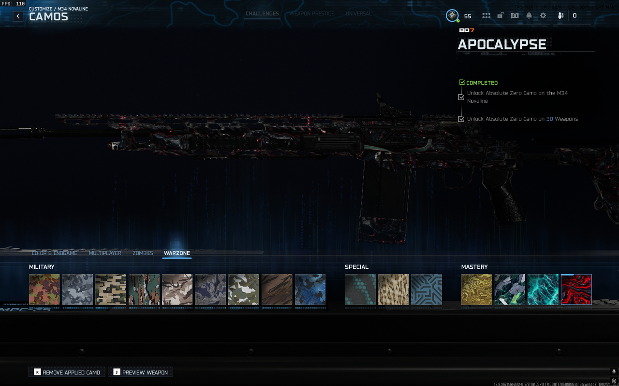Select the Warzone camo tab
The width and height of the screenshot is (619, 386).
(x=177, y=253)
